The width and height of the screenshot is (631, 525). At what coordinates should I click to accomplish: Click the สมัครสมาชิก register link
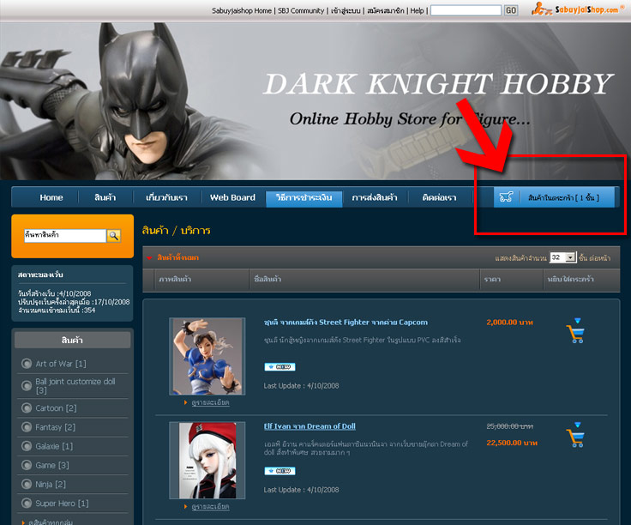(385, 11)
